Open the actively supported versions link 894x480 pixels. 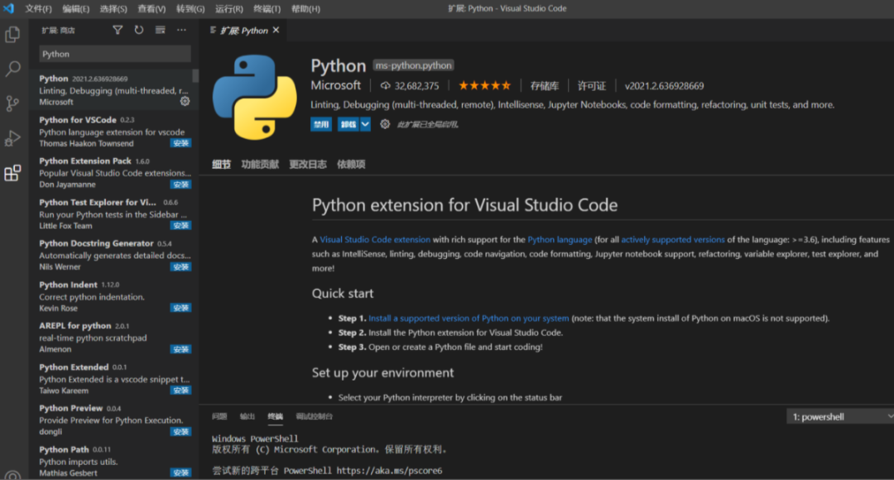673,239
